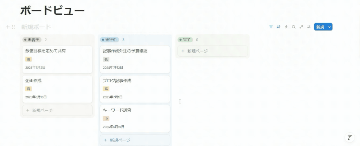360x146 pixels.
Task: Open the 企画作成 card
Action: coord(57,89)
